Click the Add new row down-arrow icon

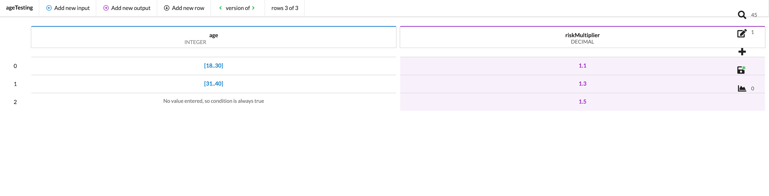[x=167, y=8]
